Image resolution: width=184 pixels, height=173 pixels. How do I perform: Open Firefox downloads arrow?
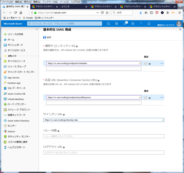click(x=141, y=13)
